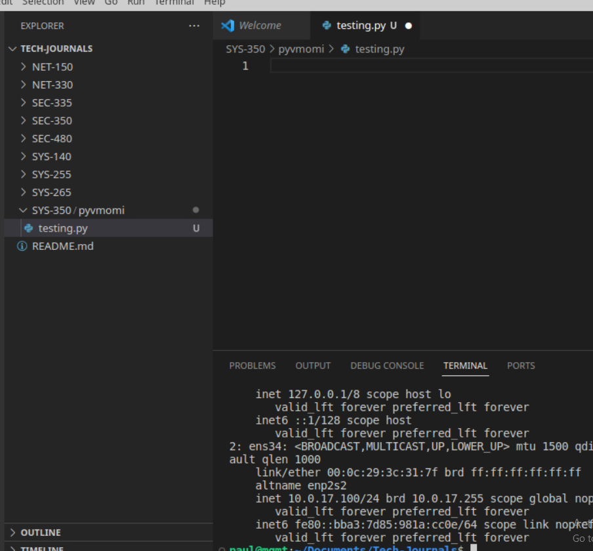Click the VS Code logo on Welcome tab
Image resolution: width=593 pixels, height=551 pixels.
point(228,26)
